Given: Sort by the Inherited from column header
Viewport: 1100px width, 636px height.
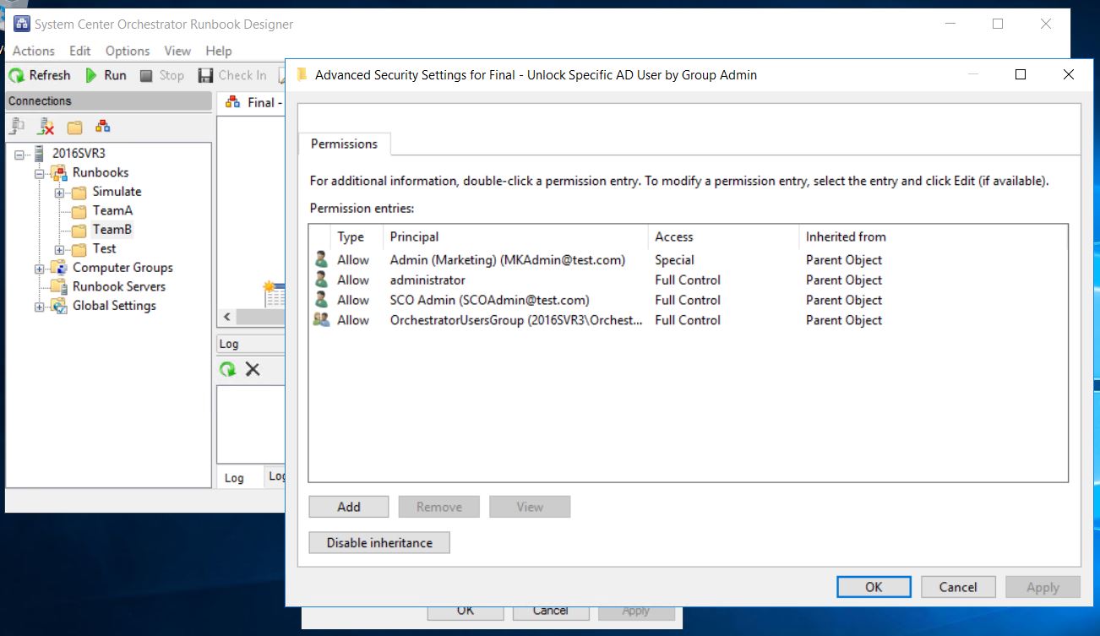Looking at the screenshot, I should pyautogui.click(x=933, y=237).
